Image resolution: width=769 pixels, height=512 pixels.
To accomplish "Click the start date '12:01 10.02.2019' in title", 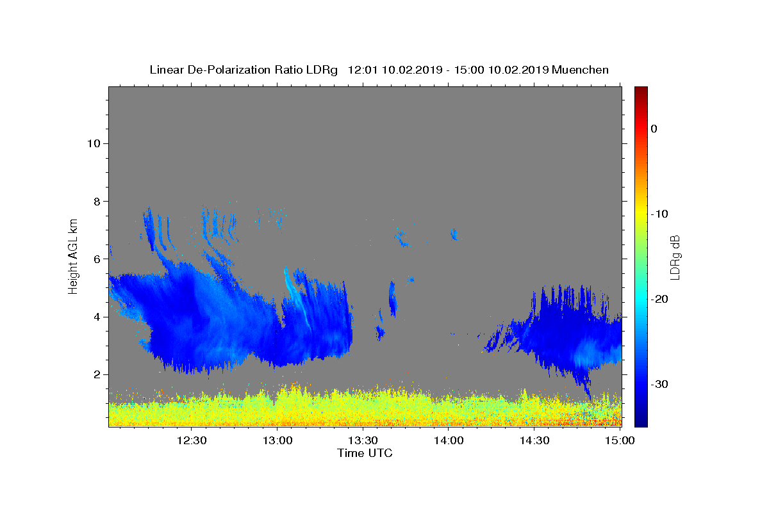I will [x=393, y=70].
